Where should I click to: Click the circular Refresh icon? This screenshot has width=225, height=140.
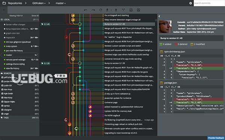tap(100, 10)
